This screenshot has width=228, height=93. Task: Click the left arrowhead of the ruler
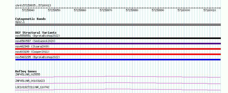(16, 8)
